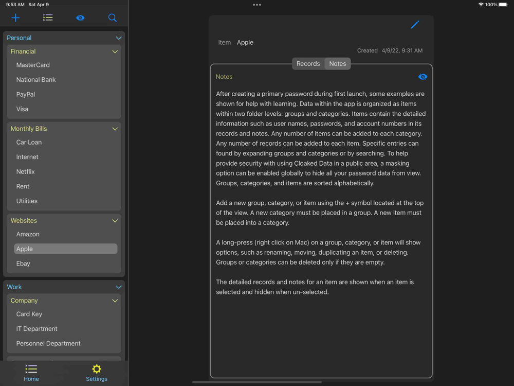Select the Card Key item
This screenshot has height=386, width=514.
coord(66,314)
